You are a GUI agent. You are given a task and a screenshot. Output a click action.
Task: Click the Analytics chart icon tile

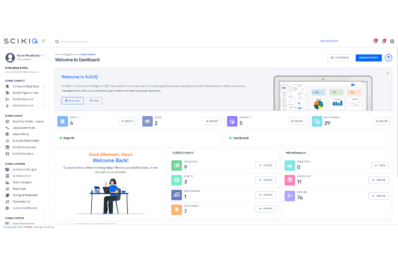coord(290,165)
